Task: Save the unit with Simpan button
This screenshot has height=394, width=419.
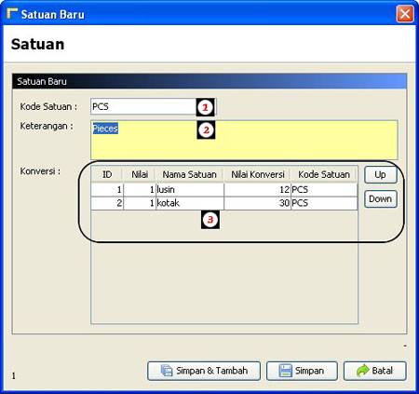Action: (x=302, y=371)
